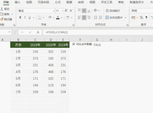The height and width of the screenshot is (113, 153).
Task: Expand Merge and Center dropdown arrow
Action: 126,18
